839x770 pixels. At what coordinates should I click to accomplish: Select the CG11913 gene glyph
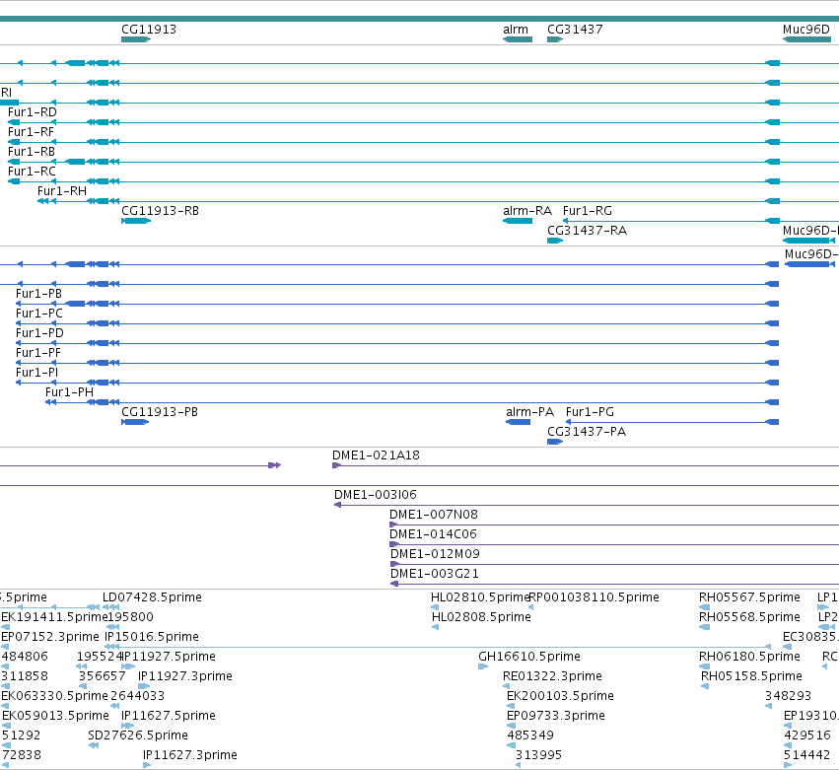(136, 39)
